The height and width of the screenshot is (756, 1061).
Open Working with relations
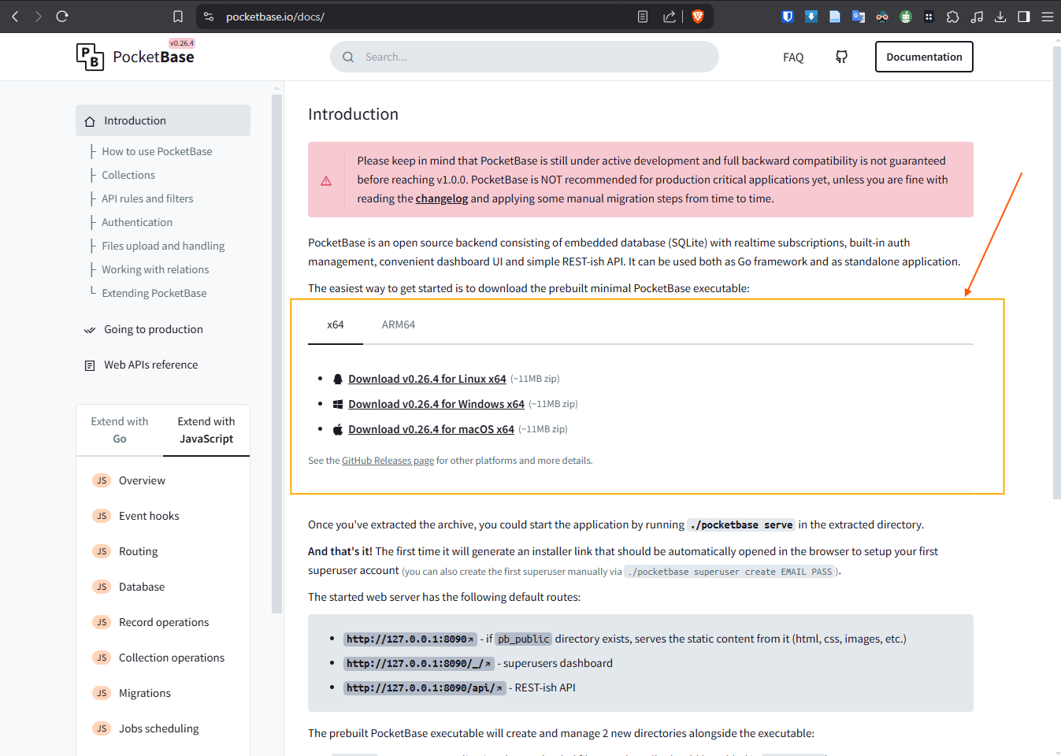pos(155,269)
